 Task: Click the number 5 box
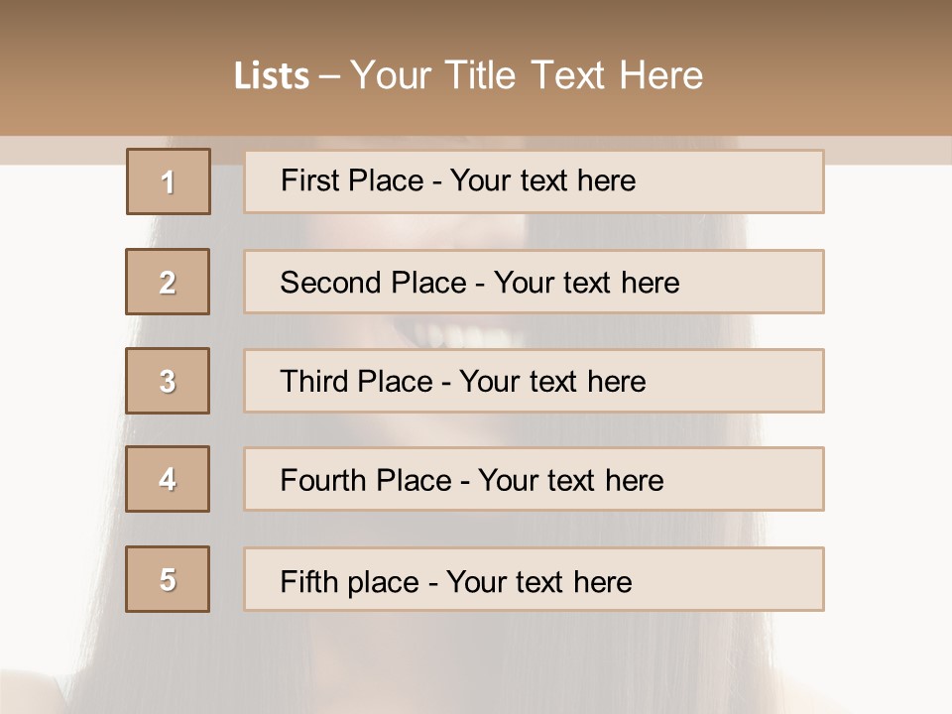point(168,579)
